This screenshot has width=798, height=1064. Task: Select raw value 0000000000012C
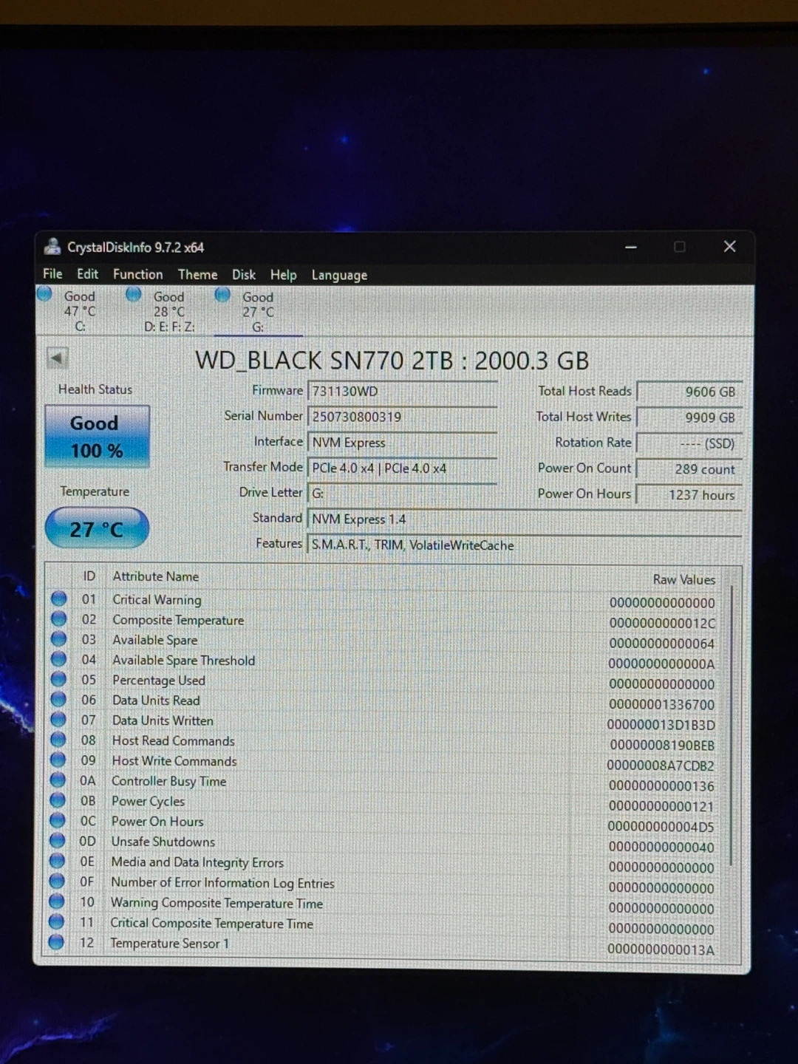point(662,623)
